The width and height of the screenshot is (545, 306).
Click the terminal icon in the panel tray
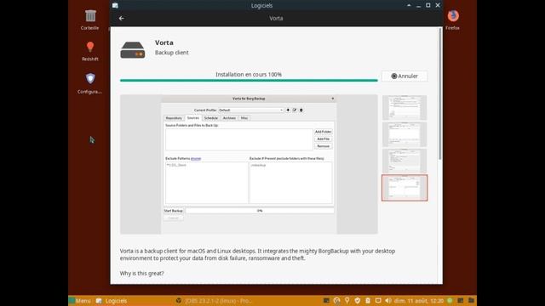coord(326,300)
